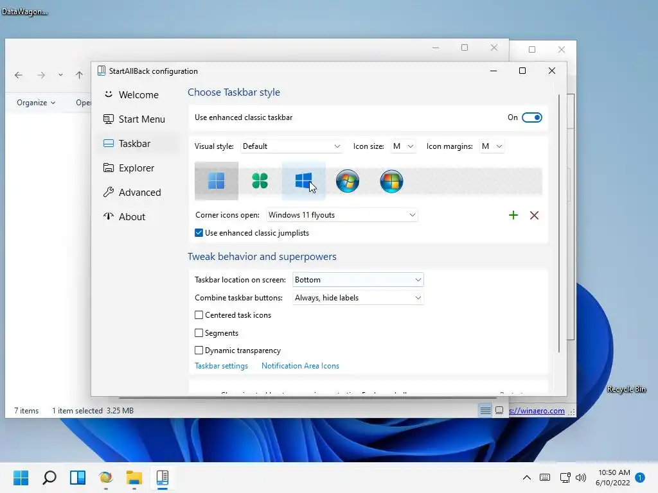
Task: Click the '7 items' status bar text
Action: point(26,411)
